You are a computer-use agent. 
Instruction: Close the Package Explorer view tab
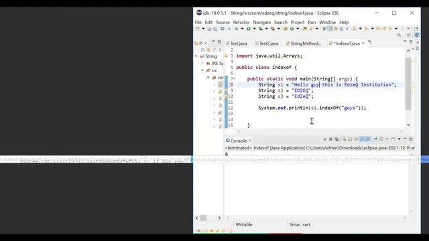point(206,43)
